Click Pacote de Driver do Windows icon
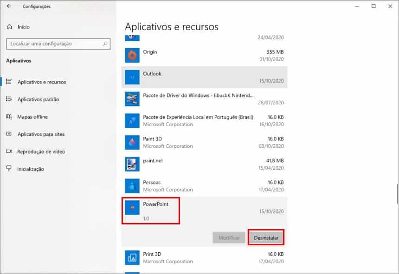 [x=132, y=99]
